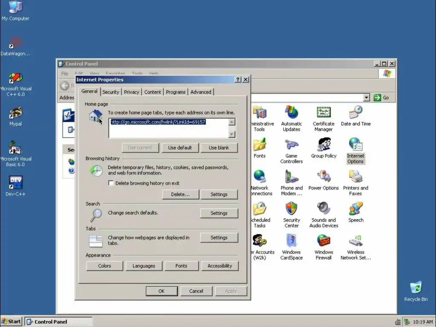Switch to the Programs tab

pos(175,92)
